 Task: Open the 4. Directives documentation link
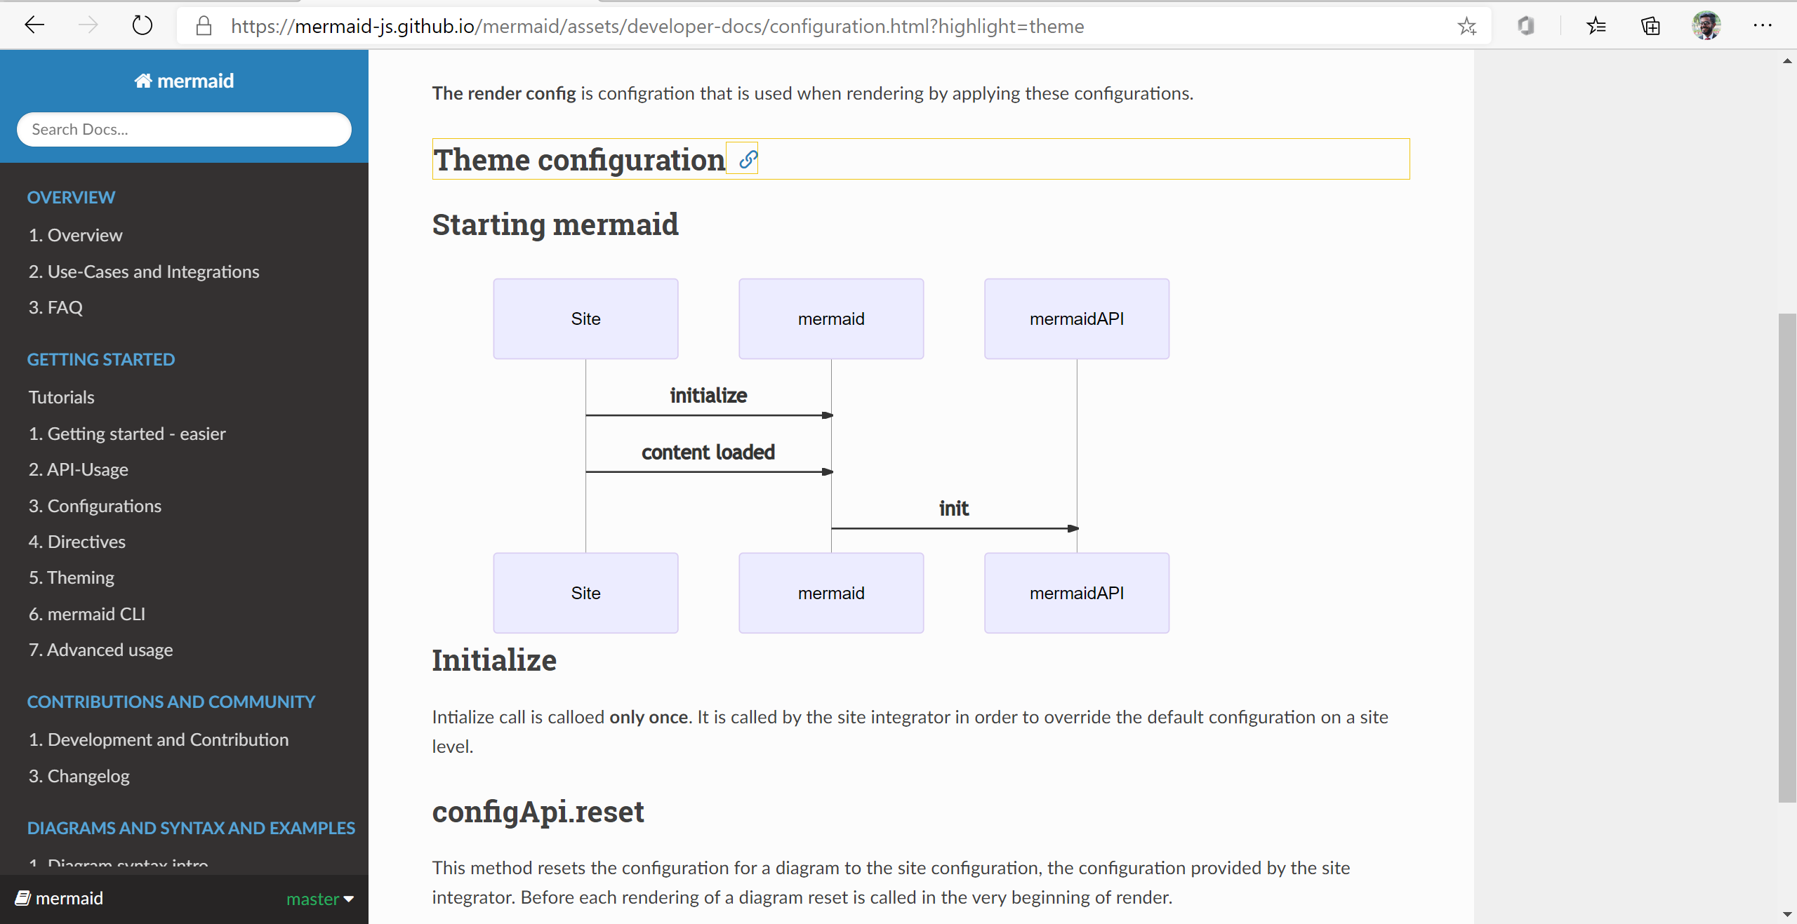77,541
